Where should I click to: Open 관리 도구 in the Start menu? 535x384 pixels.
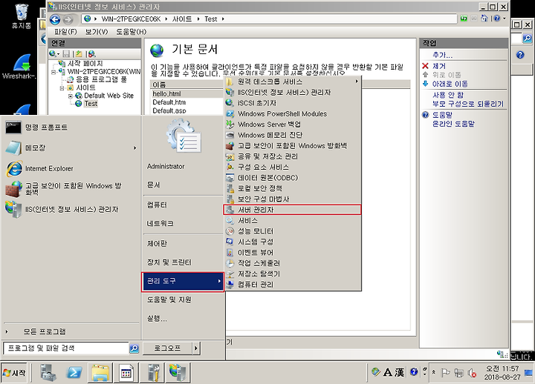pos(183,282)
